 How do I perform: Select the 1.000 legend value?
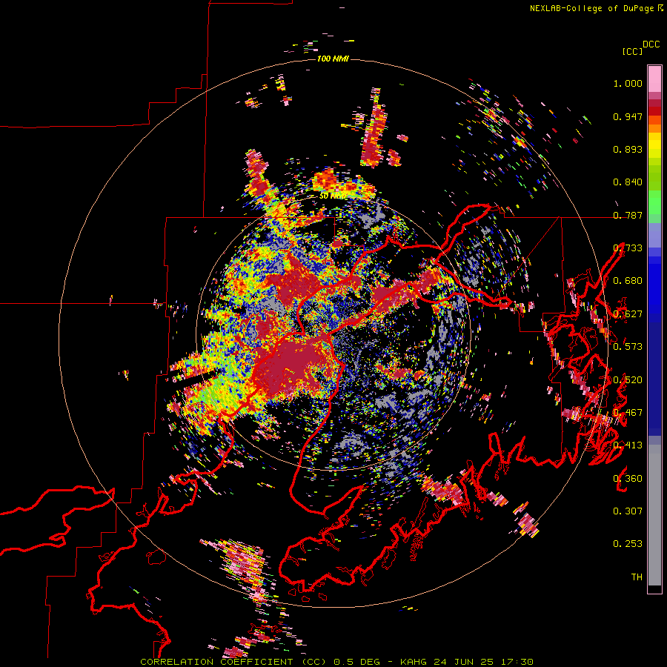(628, 83)
